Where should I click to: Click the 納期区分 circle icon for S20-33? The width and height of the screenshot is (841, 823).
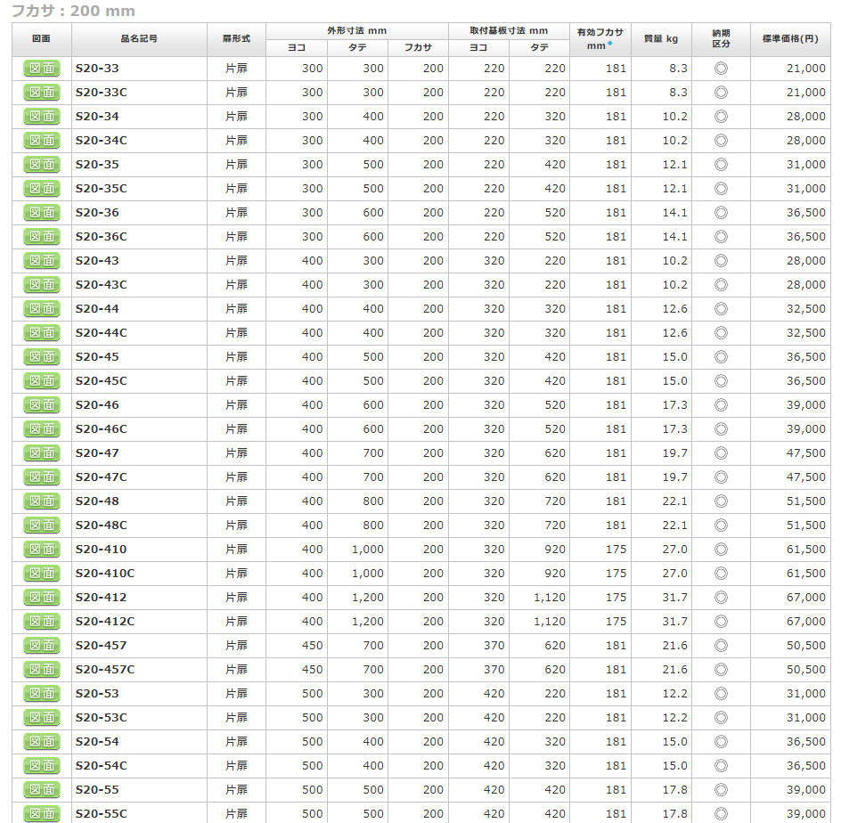(721, 69)
